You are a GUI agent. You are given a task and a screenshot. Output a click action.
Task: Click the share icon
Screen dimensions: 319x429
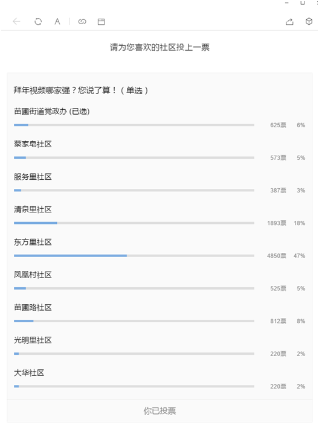tap(289, 21)
